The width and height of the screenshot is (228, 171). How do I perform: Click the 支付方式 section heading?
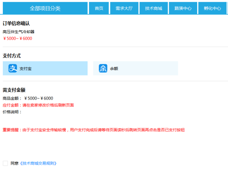[x=12, y=56]
